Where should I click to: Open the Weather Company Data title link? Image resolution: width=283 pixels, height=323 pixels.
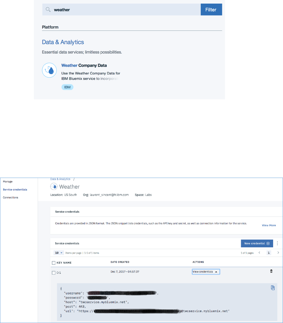coord(84,65)
